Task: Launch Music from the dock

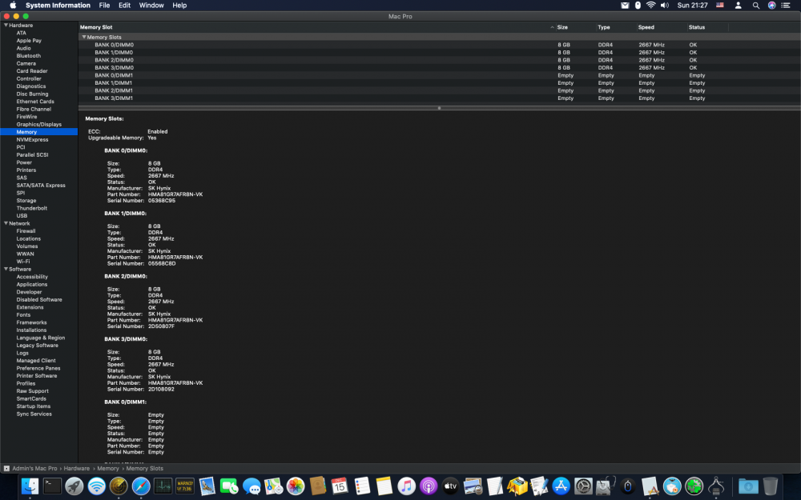Action: tap(406, 486)
